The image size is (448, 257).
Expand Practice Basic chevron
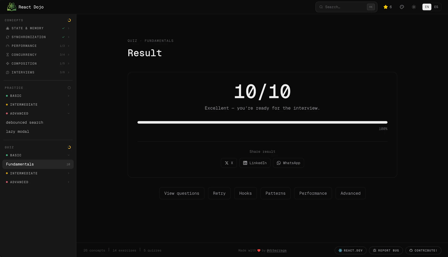(x=69, y=96)
